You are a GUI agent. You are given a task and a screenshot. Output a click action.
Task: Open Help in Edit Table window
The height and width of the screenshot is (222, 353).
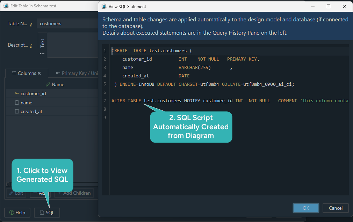(17, 213)
